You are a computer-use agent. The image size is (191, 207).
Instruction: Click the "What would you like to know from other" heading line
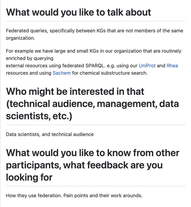coord(93,153)
